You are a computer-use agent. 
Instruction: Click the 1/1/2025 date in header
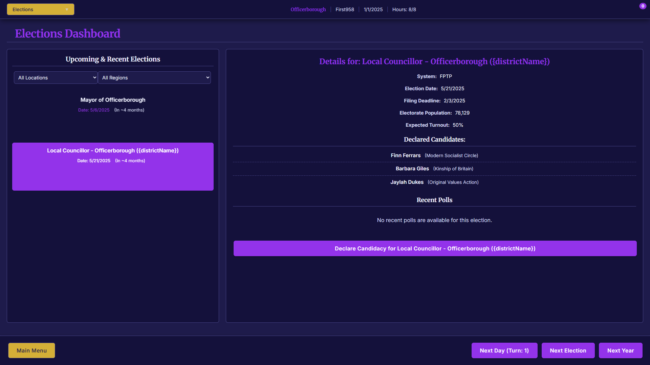(373, 9)
